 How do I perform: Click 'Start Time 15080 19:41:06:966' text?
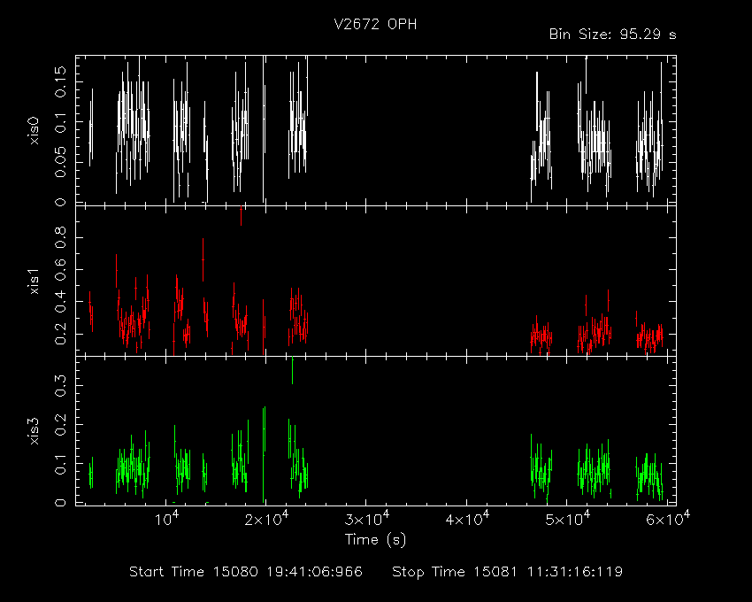point(246,572)
